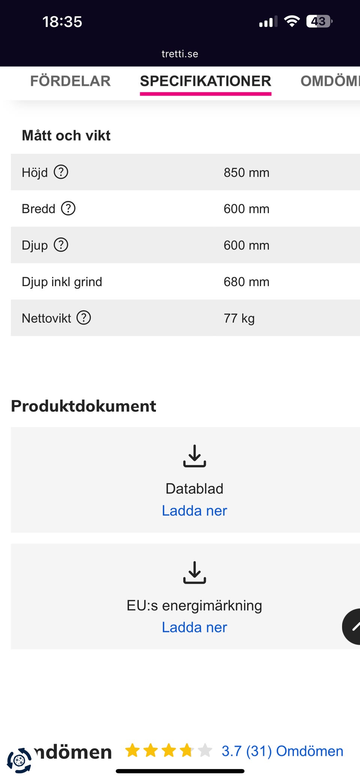Tap the Nettovikt info question mark
Viewport: 360px width, 780px height.
(x=84, y=318)
